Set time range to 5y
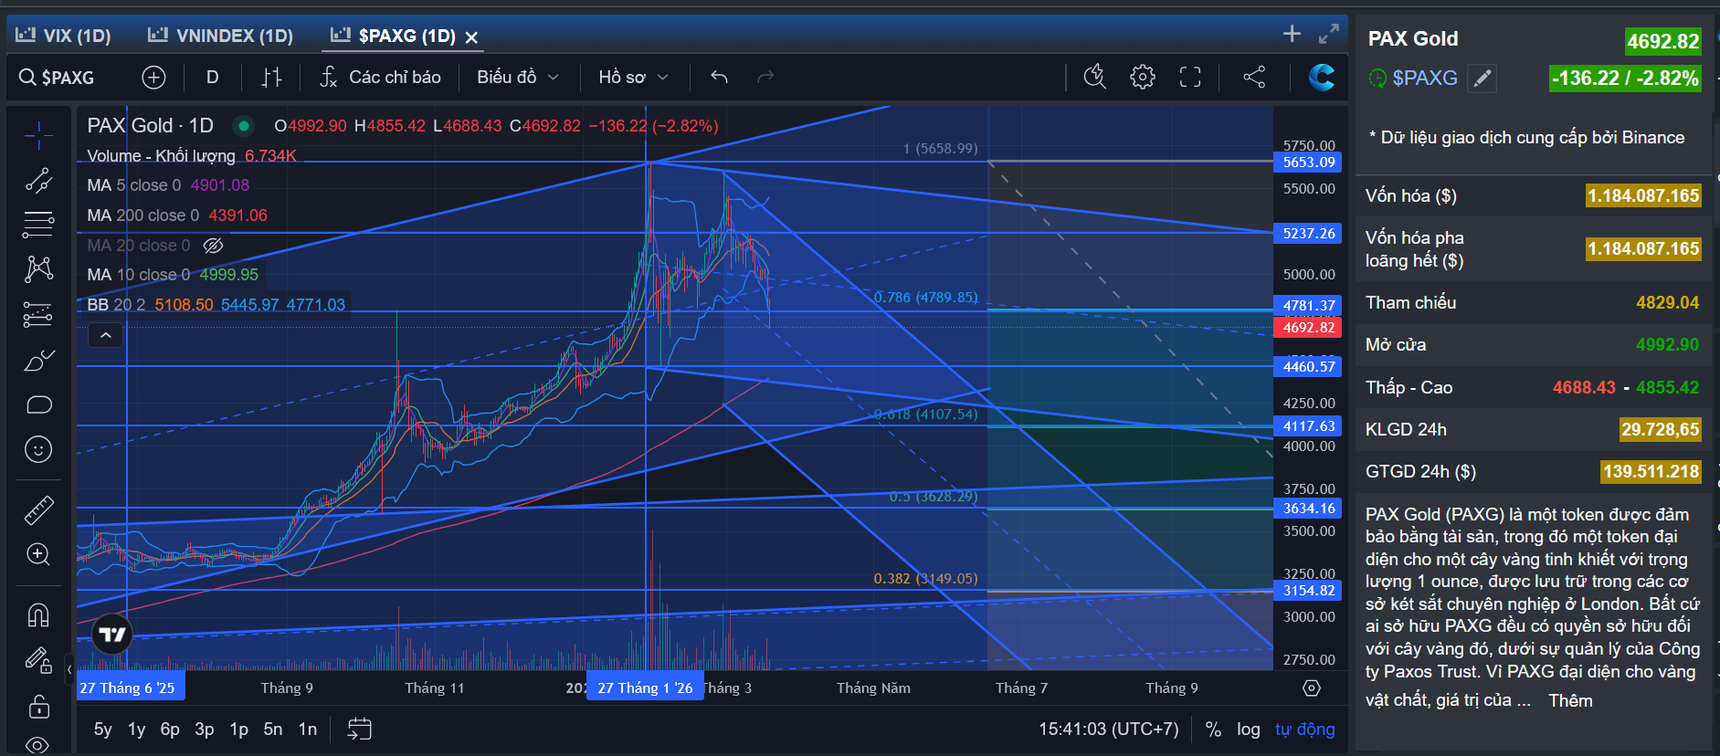The width and height of the screenshot is (1720, 756). (102, 730)
